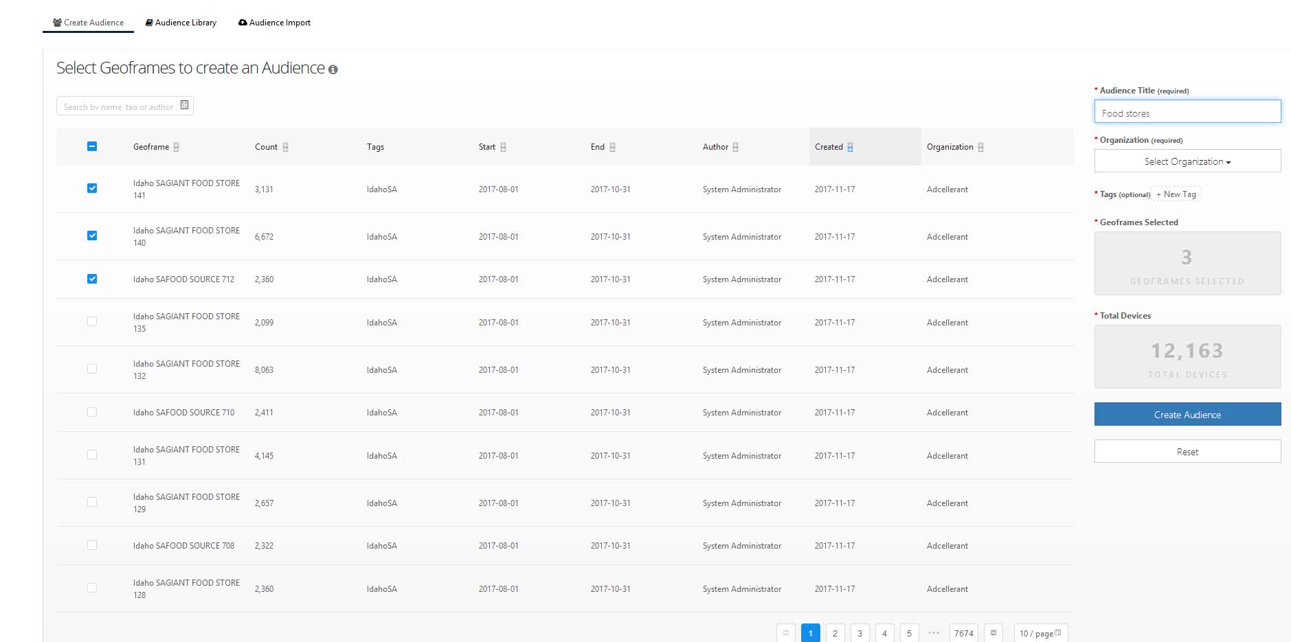The image size is (1291, 642).
Task: Switch to the Audience Library tab
Action: (x=181, y=23)
